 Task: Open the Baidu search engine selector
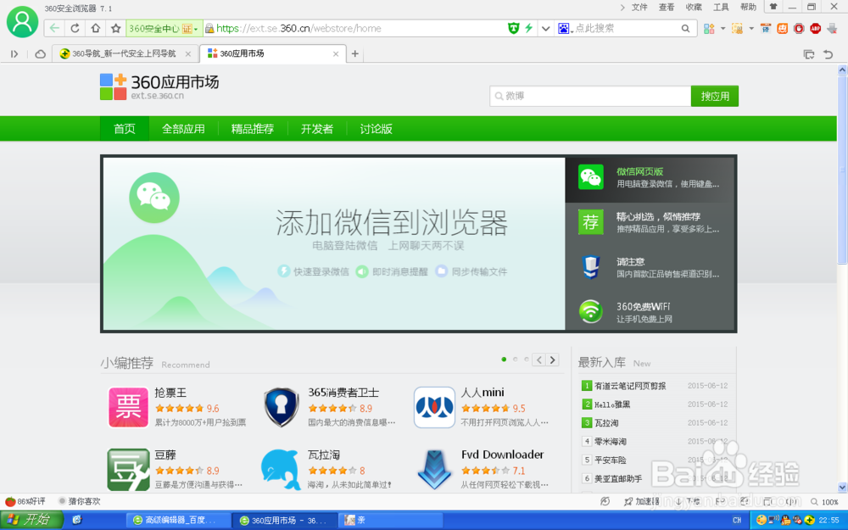(x=565, y=29)
